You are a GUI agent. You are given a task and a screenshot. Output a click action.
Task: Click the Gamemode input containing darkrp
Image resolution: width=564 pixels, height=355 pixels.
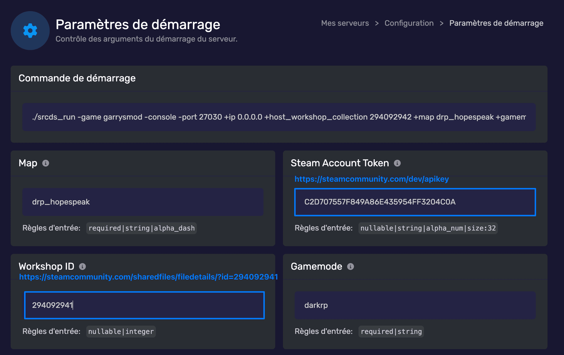415,305
